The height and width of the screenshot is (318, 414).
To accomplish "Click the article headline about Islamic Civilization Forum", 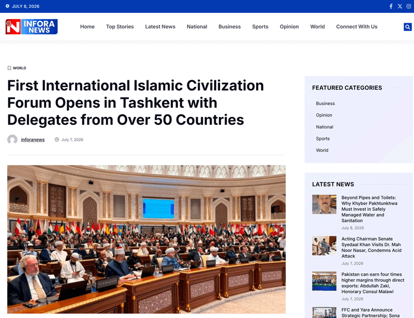I will (x=136, y=103).
